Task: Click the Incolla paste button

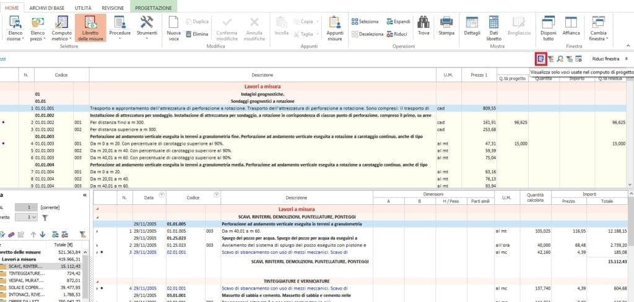Action: click(x=282, y=25)
